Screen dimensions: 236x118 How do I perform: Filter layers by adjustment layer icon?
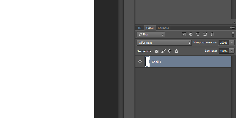coord(191,35)
